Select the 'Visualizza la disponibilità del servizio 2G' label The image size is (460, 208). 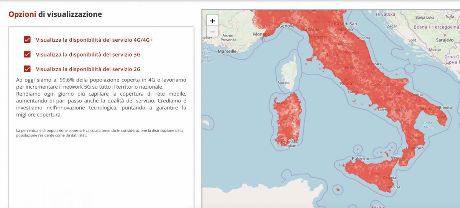click(x=88, y=69)
